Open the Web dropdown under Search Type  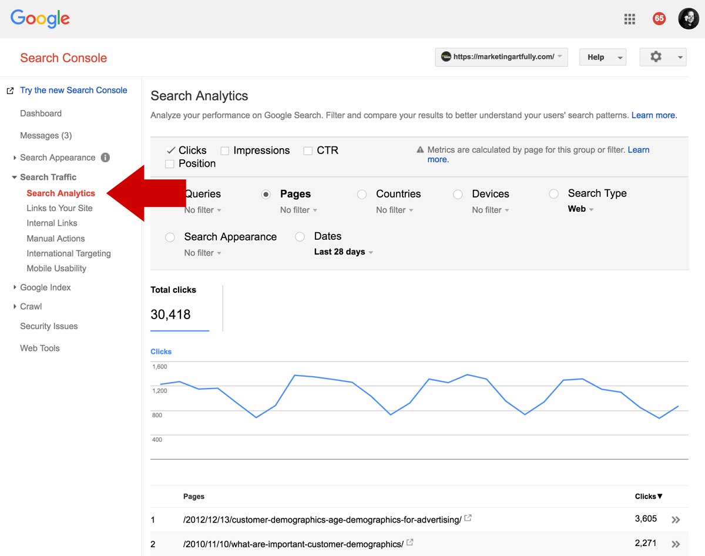tap(580, 209)
